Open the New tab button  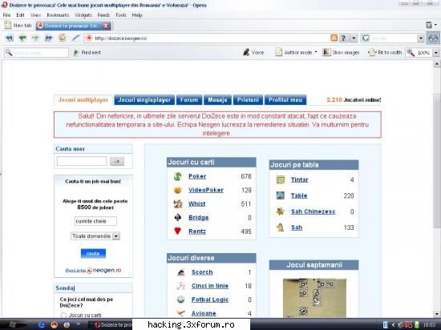18,26
